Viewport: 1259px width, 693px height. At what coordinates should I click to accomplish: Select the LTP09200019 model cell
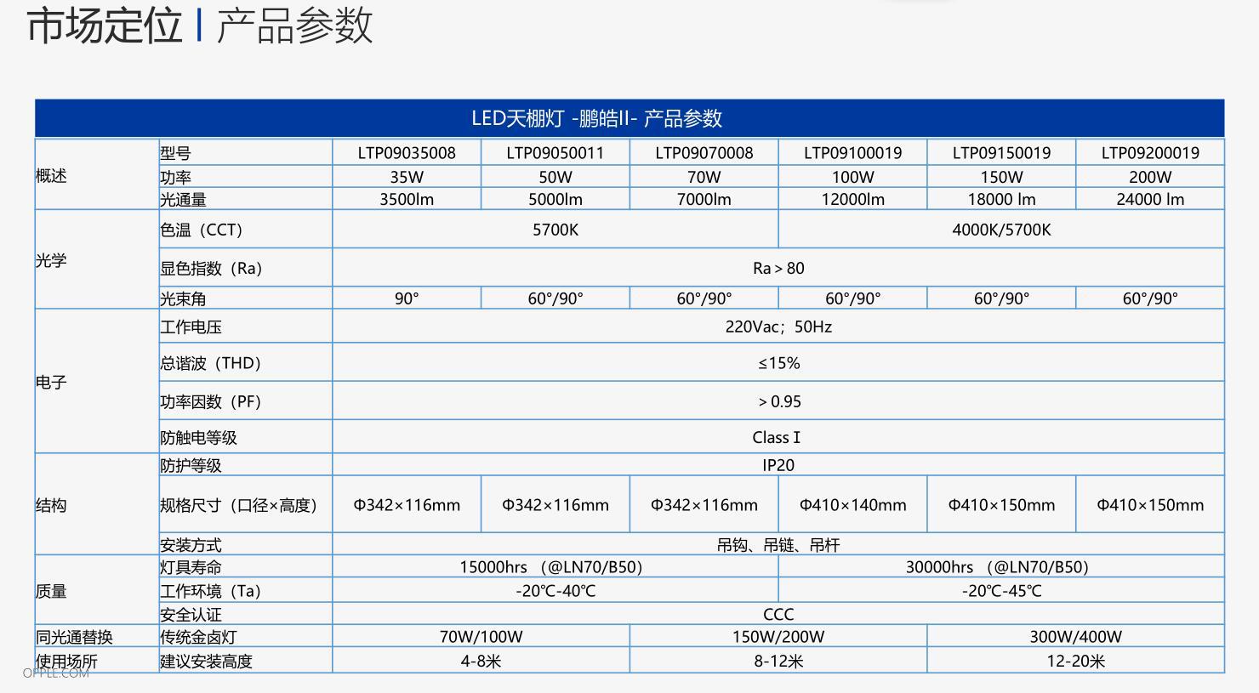pyautogui.click(x=1150, y=153)
